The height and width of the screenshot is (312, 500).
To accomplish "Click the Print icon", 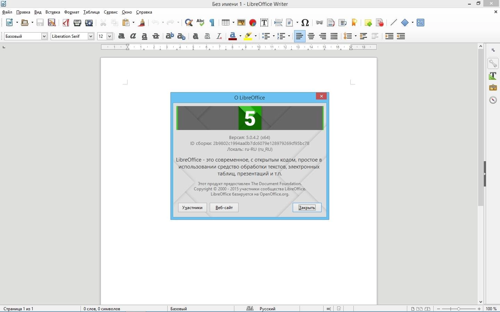I will [77, 23].
